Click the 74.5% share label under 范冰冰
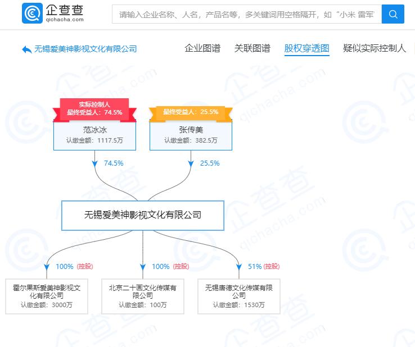Screen dimensions: 415x347 114,163
